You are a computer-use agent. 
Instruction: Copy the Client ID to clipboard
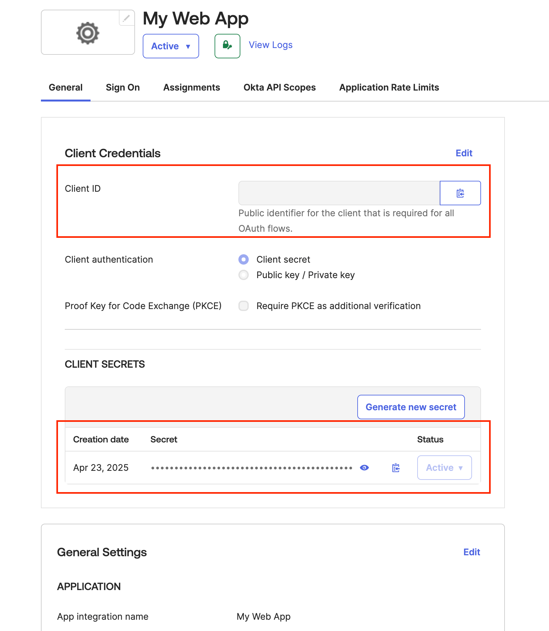click(460, 193)
